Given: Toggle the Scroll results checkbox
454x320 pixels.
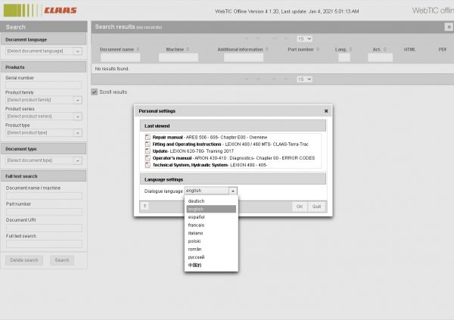Looking at the screenshot, I should coord(95,92).
